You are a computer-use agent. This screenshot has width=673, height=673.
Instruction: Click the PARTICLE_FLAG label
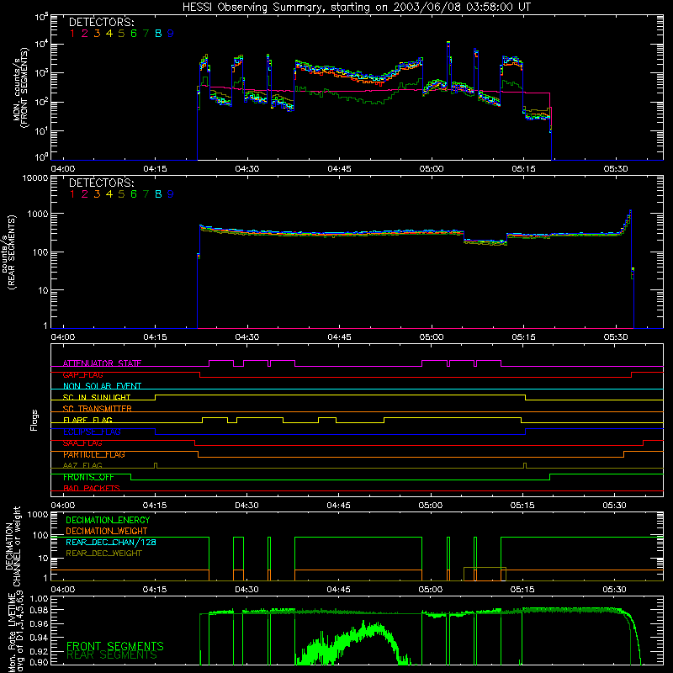coord(94,454)
